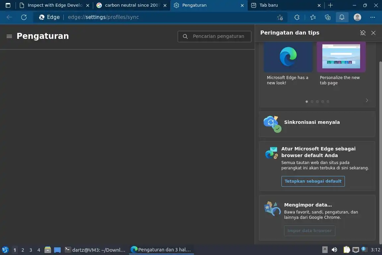The height and width of the screenshot is (255, 382).
Task: Select the fifth carousel dot
Action: 328,102
